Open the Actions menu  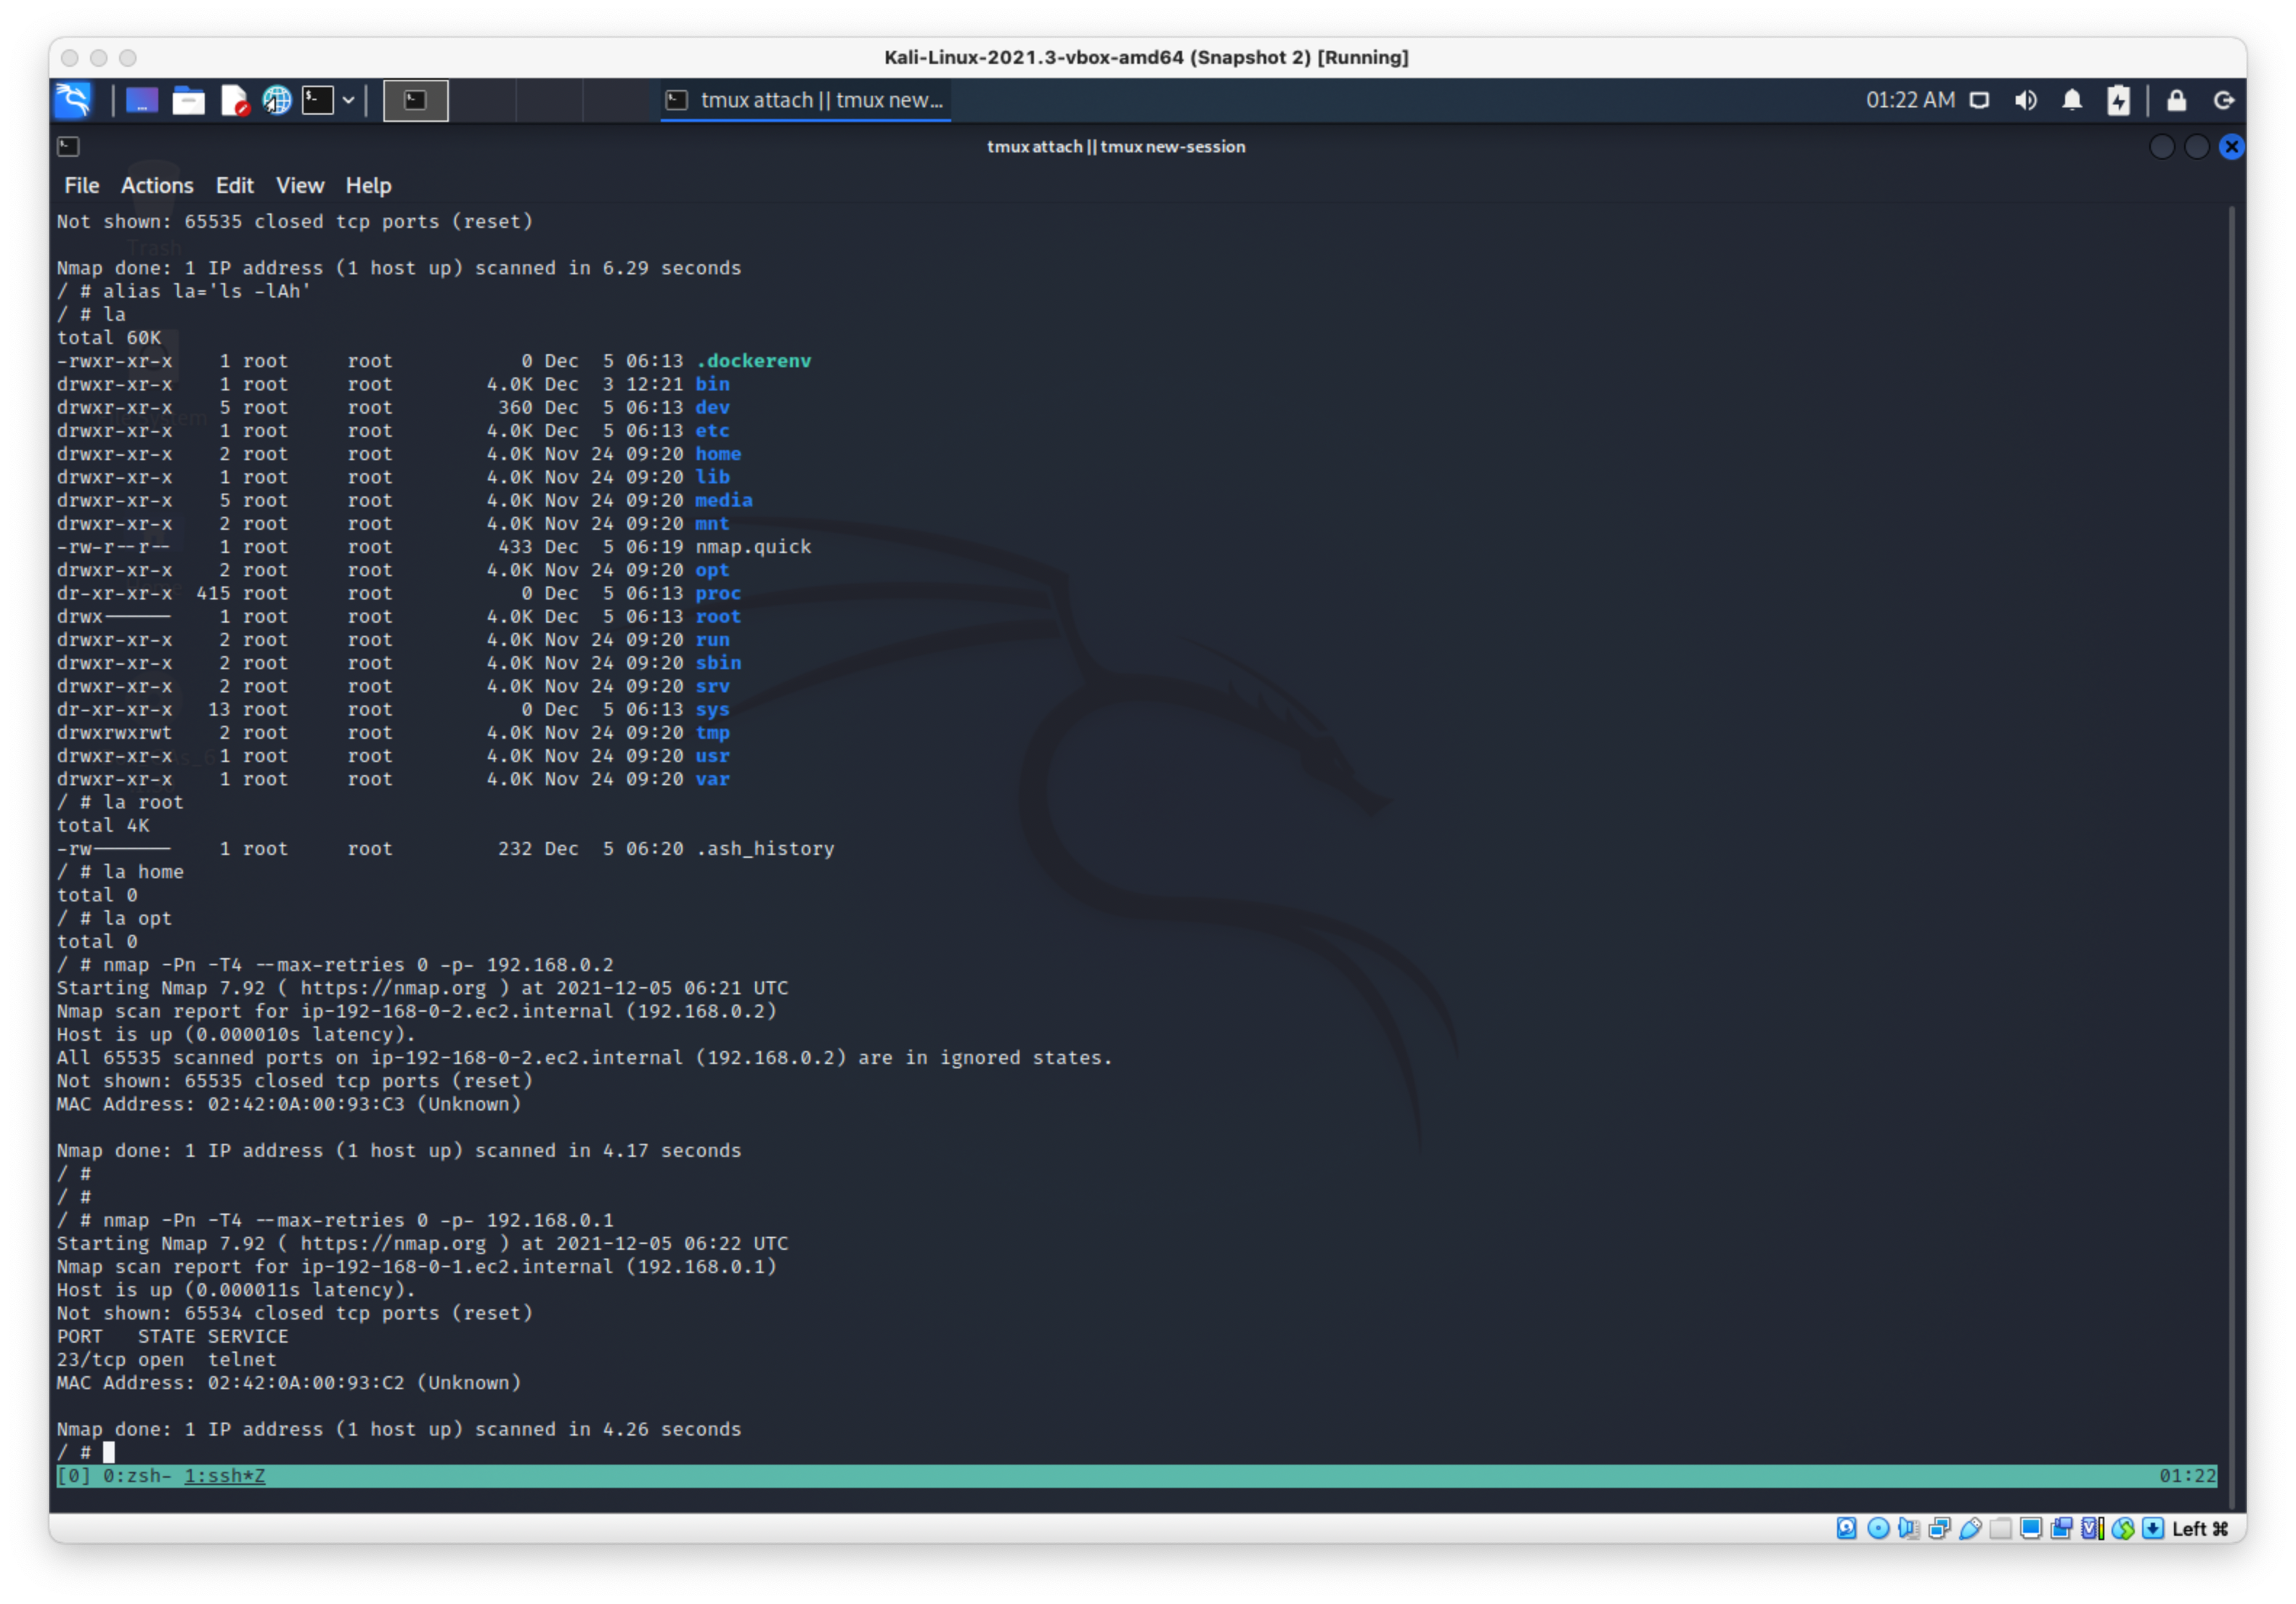157,185
